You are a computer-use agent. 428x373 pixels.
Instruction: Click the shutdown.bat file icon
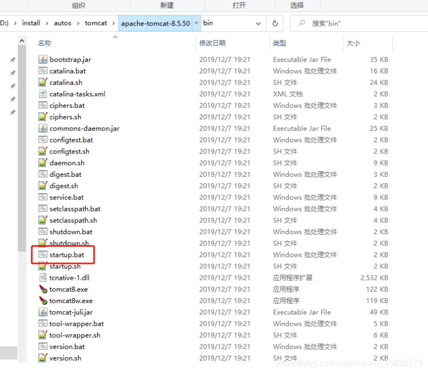tap(43, 231)
